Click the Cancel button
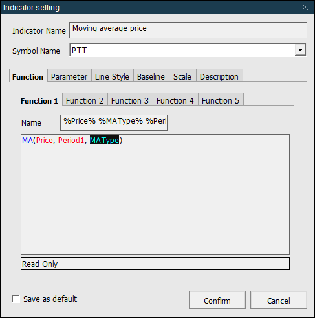The height and width of the screenshot is (318, 315). point(279,300)
